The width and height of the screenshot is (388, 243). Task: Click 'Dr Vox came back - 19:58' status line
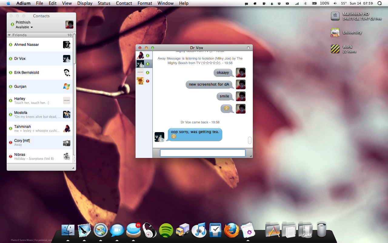pos(200,122)
